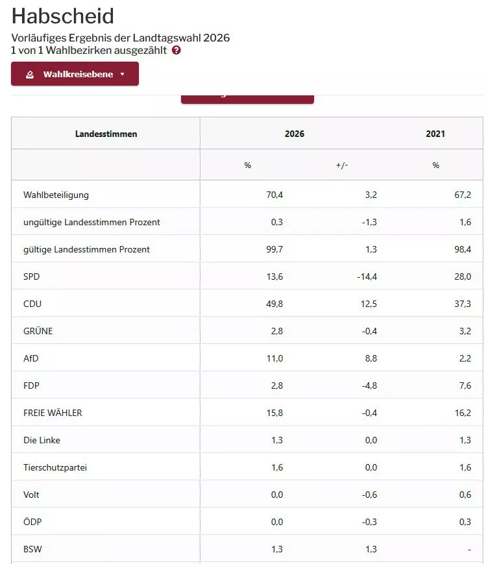Screen dimensions: 488x564
Task: Select the Tierschutzpartei row label
Action: pos(55,467)
